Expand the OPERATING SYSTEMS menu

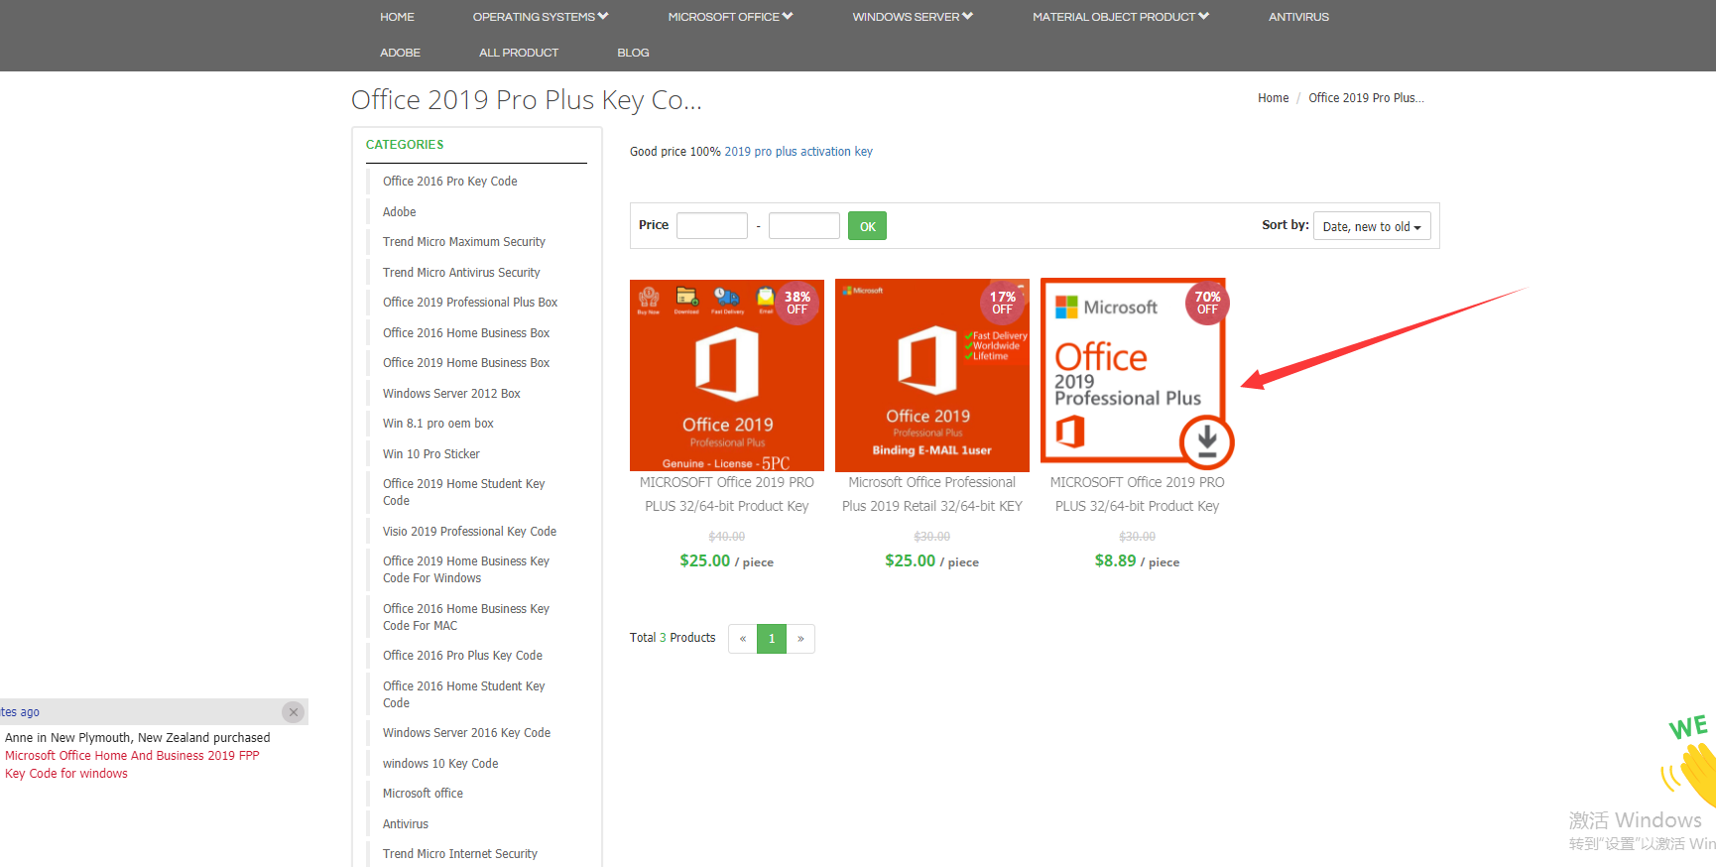[541, 17]
